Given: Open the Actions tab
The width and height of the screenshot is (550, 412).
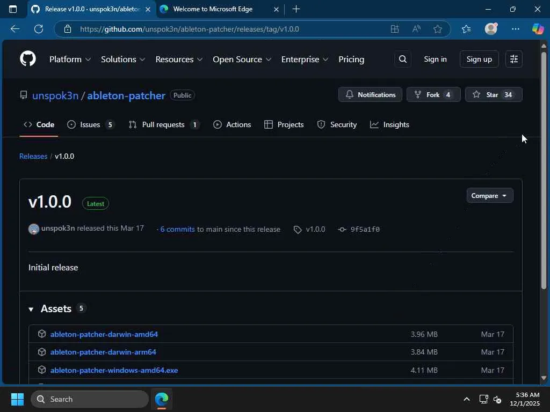Looking at the screenshot, I should pos(232,124).
